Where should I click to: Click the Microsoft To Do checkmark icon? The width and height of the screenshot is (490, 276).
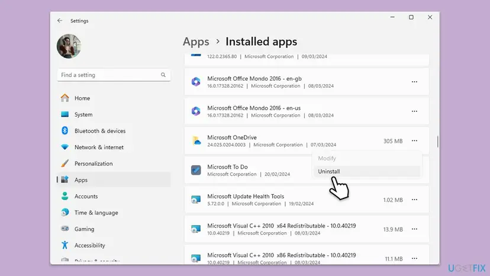click(196, 170)
